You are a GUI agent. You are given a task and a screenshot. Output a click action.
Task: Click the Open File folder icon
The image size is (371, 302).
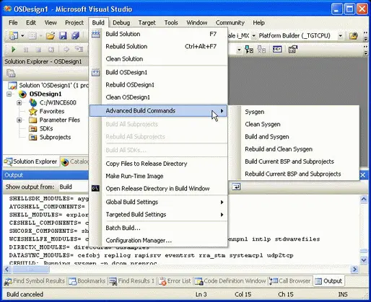pos(51,36)
